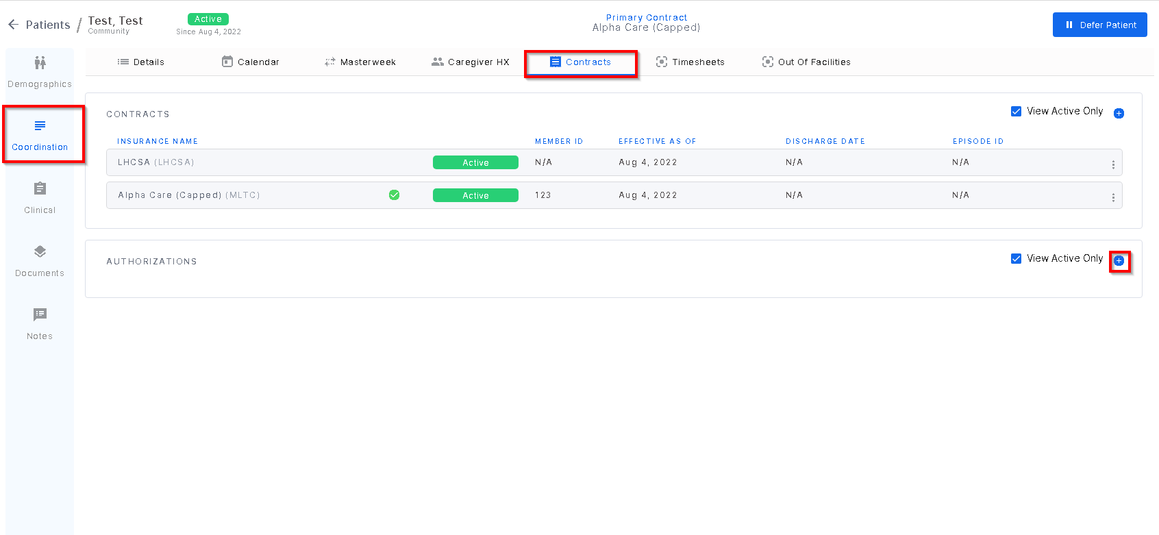Add a new authorization with plus icon
1159x535 pixels.
[1119, 260]
